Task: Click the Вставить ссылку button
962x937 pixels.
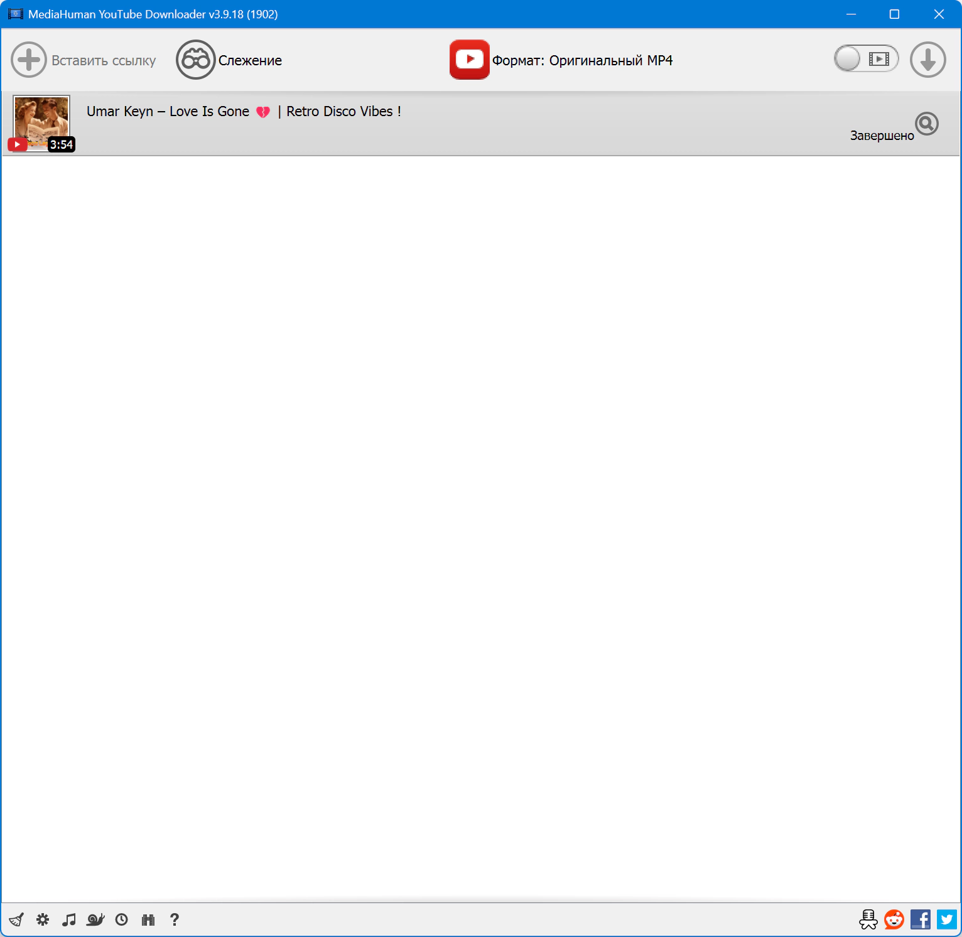Action: [84, 60]
